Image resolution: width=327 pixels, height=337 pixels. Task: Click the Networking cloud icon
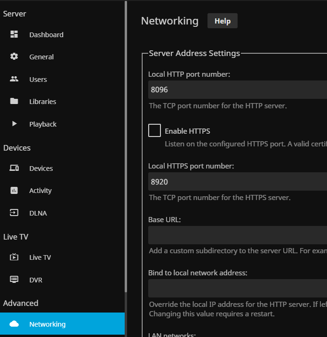(14, 324)
